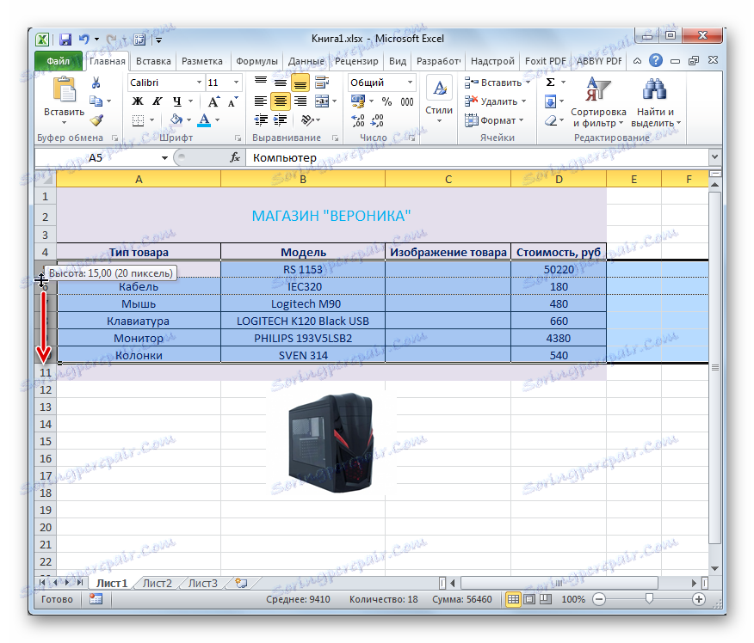Select the Лист3 sheet tab
Viewport: 754px width, 643px height.
pos(202,583)
